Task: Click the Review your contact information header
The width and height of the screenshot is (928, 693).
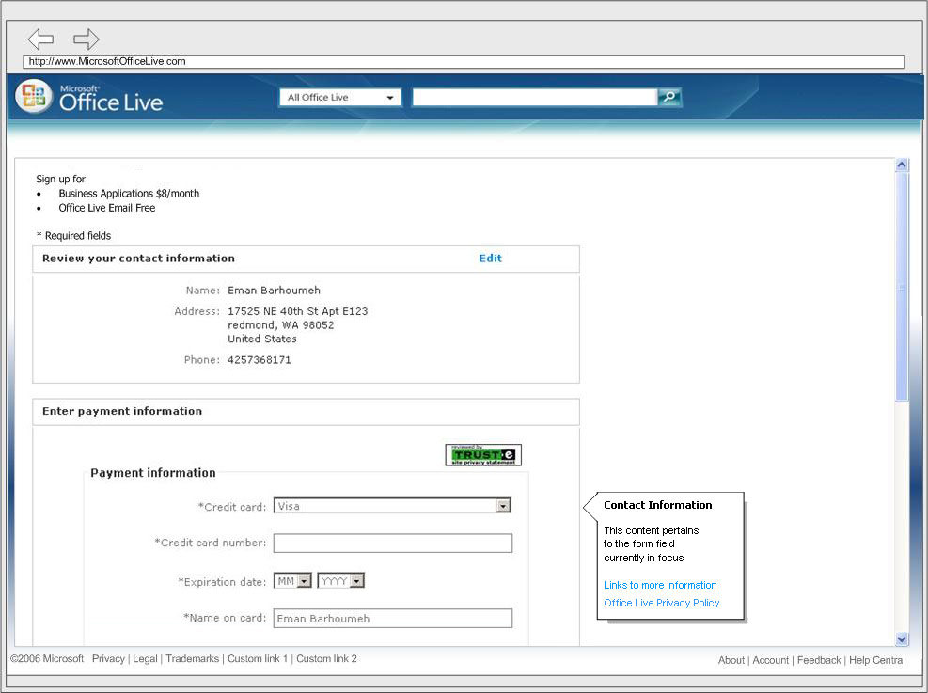Action: 138,258
